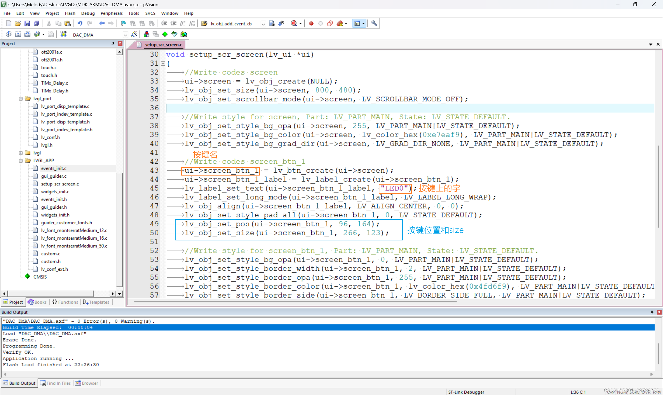Collapse the LVGL_APP folder
663x395 pixels.
click(20, 161)
